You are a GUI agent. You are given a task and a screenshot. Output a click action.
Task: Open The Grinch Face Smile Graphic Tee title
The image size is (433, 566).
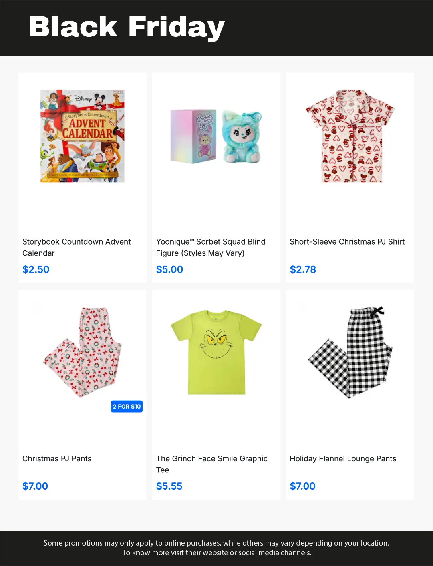click(211, 464)
